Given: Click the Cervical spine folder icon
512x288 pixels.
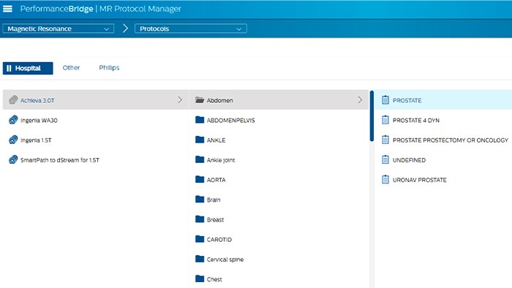Looking at the screenshot, I should [200, 259].
